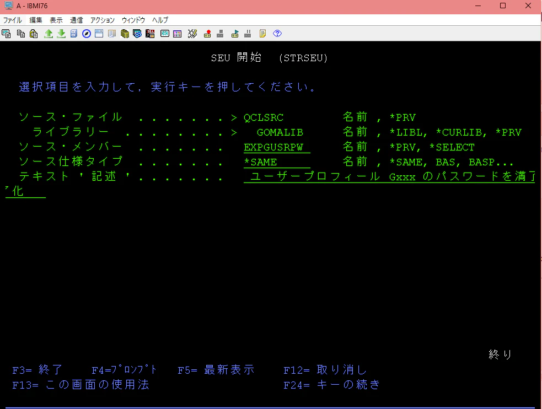
Task: Click the source member field EXPGUSRPW
Action: [x=277, y=148]
